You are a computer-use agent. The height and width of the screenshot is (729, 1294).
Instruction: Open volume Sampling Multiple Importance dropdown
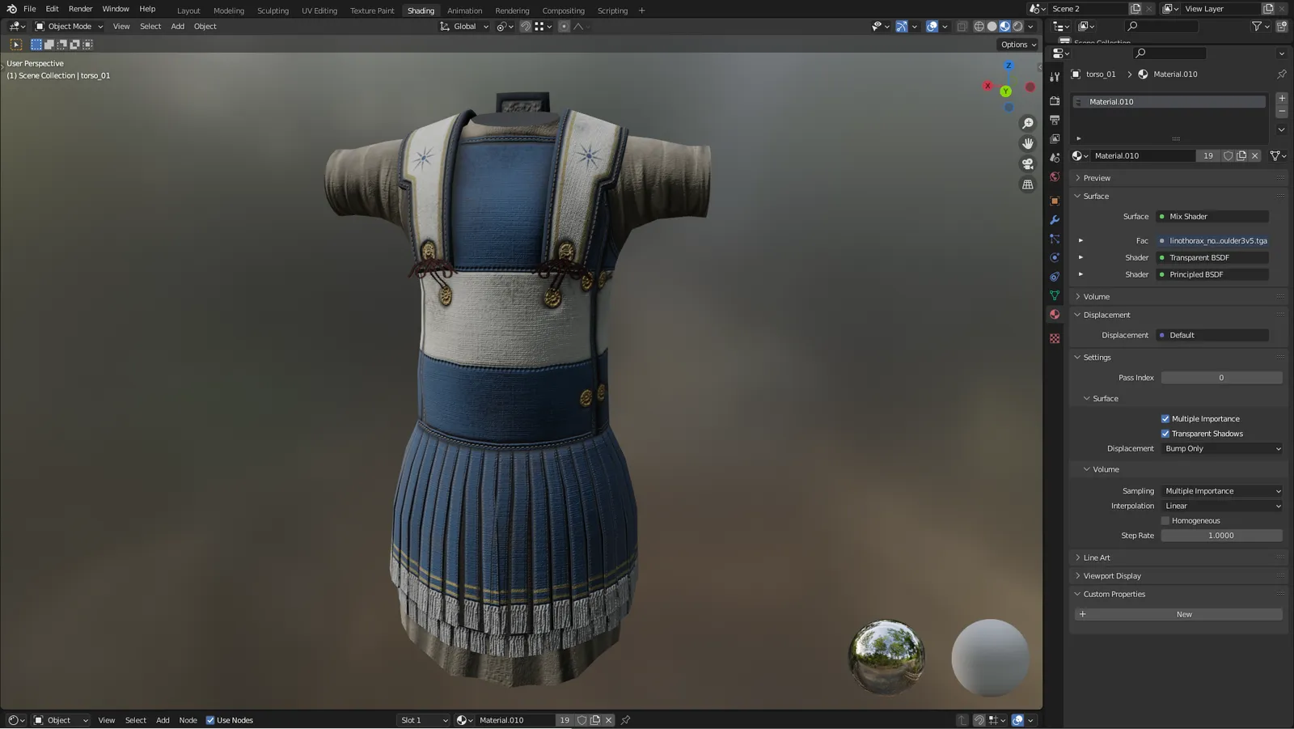(1222, 491)
